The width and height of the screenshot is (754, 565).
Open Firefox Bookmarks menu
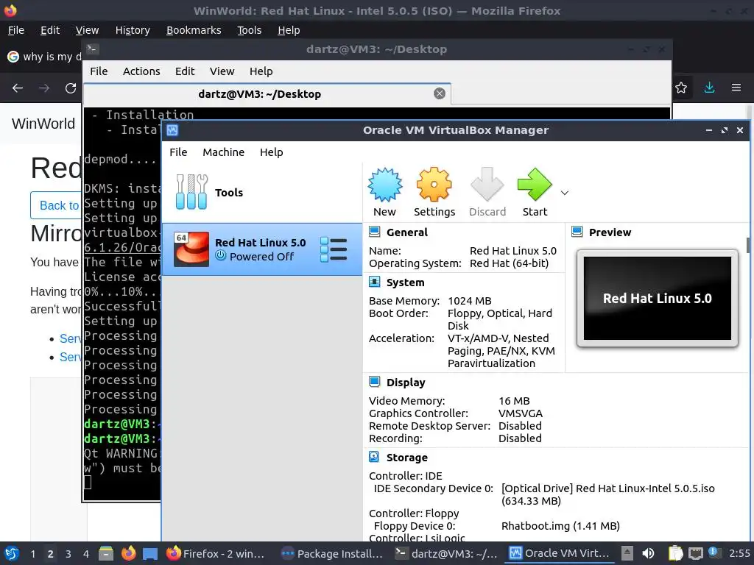pyautogui.click(x=194, y=30)
